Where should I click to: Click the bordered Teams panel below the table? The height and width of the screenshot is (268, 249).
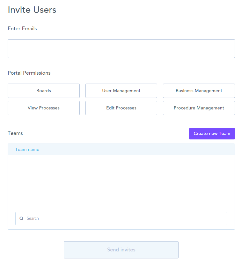(x=121, y=227)
